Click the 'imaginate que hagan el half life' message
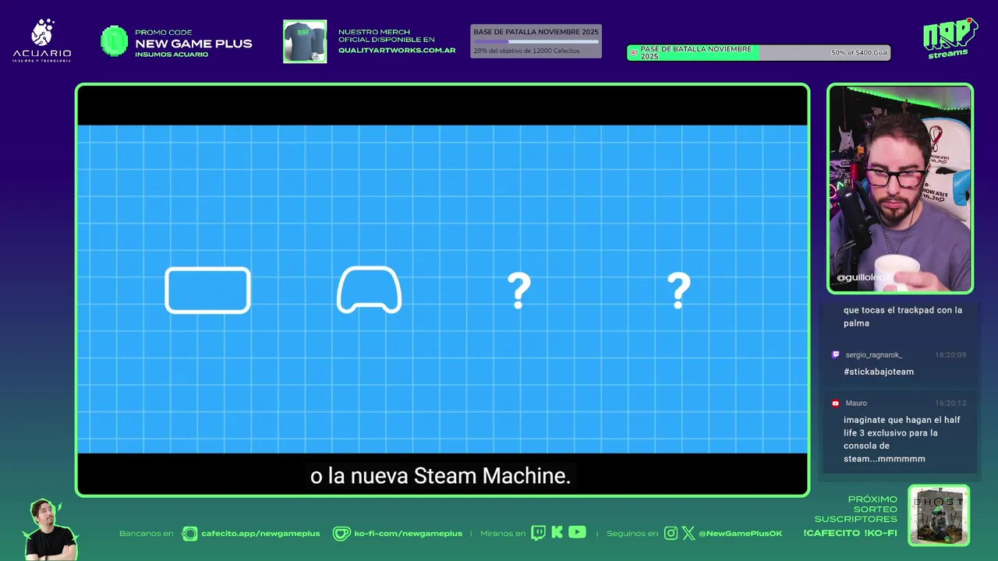The image size is (998, 561). click(x=901, y=439)
